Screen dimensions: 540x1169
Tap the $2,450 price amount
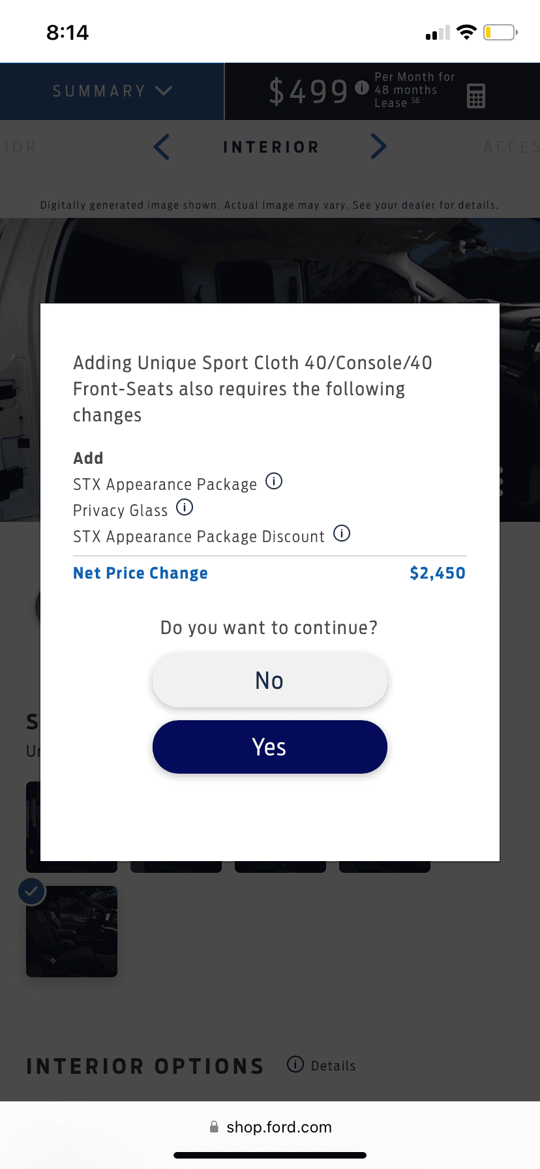(437, 573)
